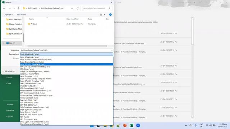Open SplitDataInMult folder in navigation pane

(14, 29)
